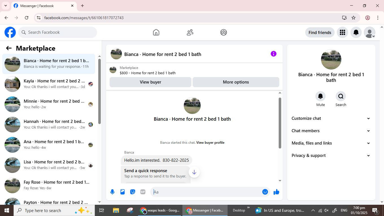Viewport: 384px width, 216px height.
Task: Open View buyer profile link
Action: [210, 143]
